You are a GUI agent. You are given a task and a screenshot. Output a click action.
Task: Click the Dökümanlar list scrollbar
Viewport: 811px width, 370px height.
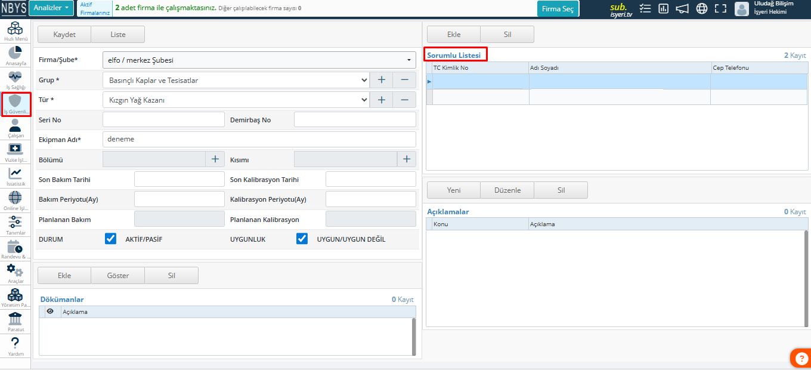414,337
